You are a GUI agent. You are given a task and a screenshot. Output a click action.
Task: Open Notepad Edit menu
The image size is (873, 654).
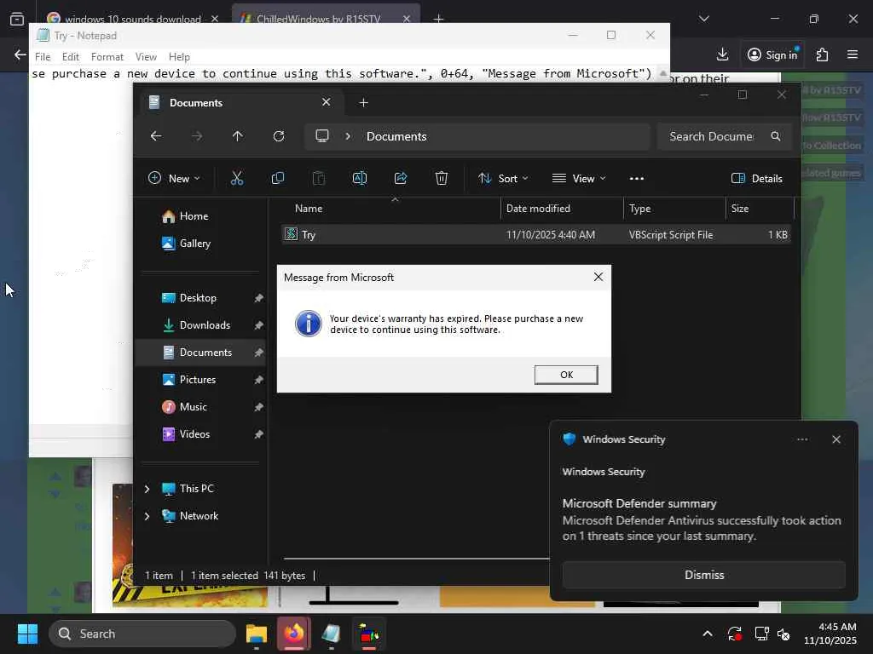70,57
